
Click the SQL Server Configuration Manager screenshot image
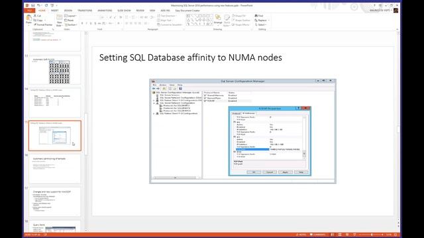(x=243, y=131)
